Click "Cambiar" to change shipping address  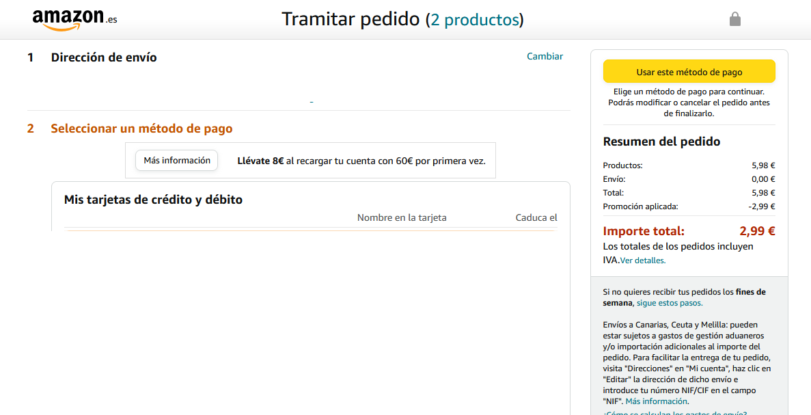[545, 56]
